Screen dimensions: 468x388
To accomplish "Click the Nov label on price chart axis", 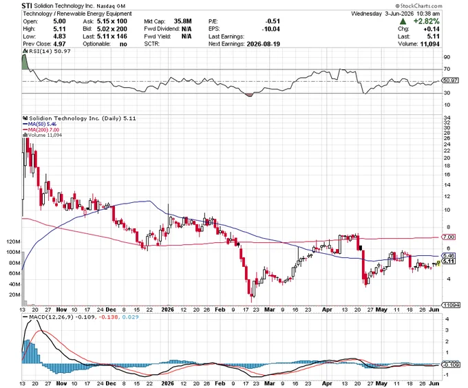I will [x=61, y=310].
